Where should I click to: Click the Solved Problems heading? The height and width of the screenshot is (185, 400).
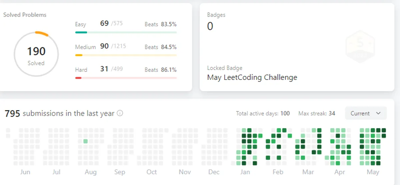tap(25, 15)
